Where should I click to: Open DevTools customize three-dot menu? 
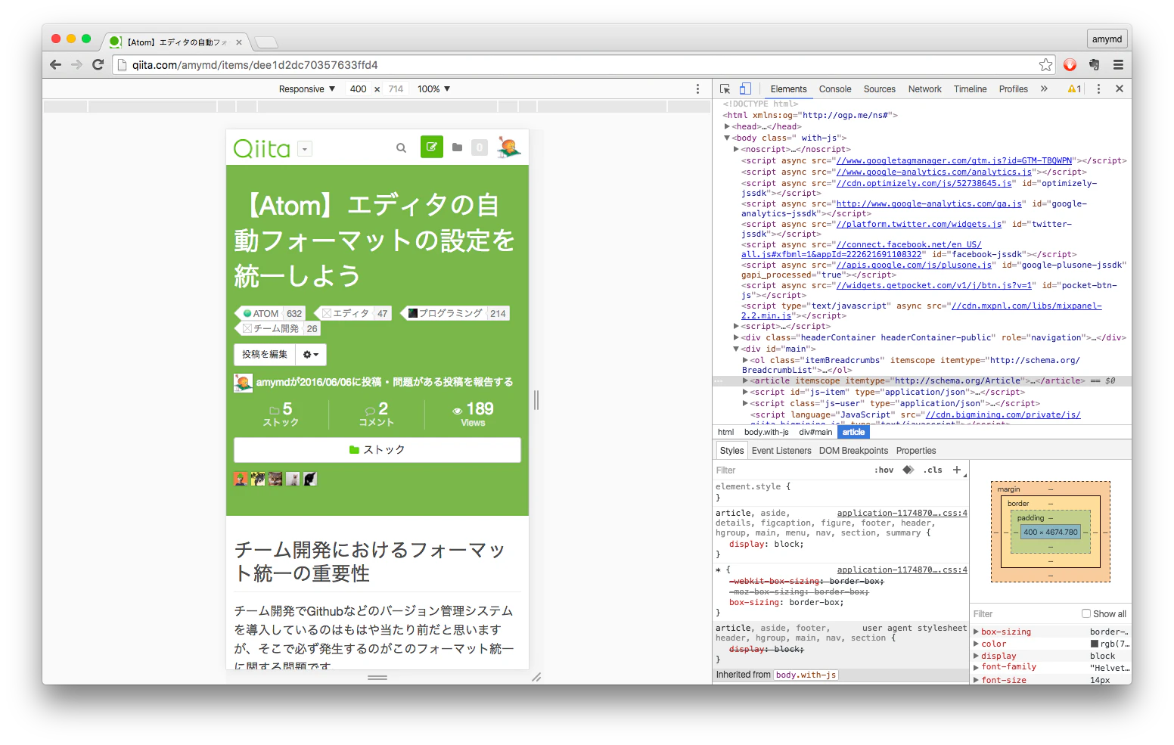1098,88
